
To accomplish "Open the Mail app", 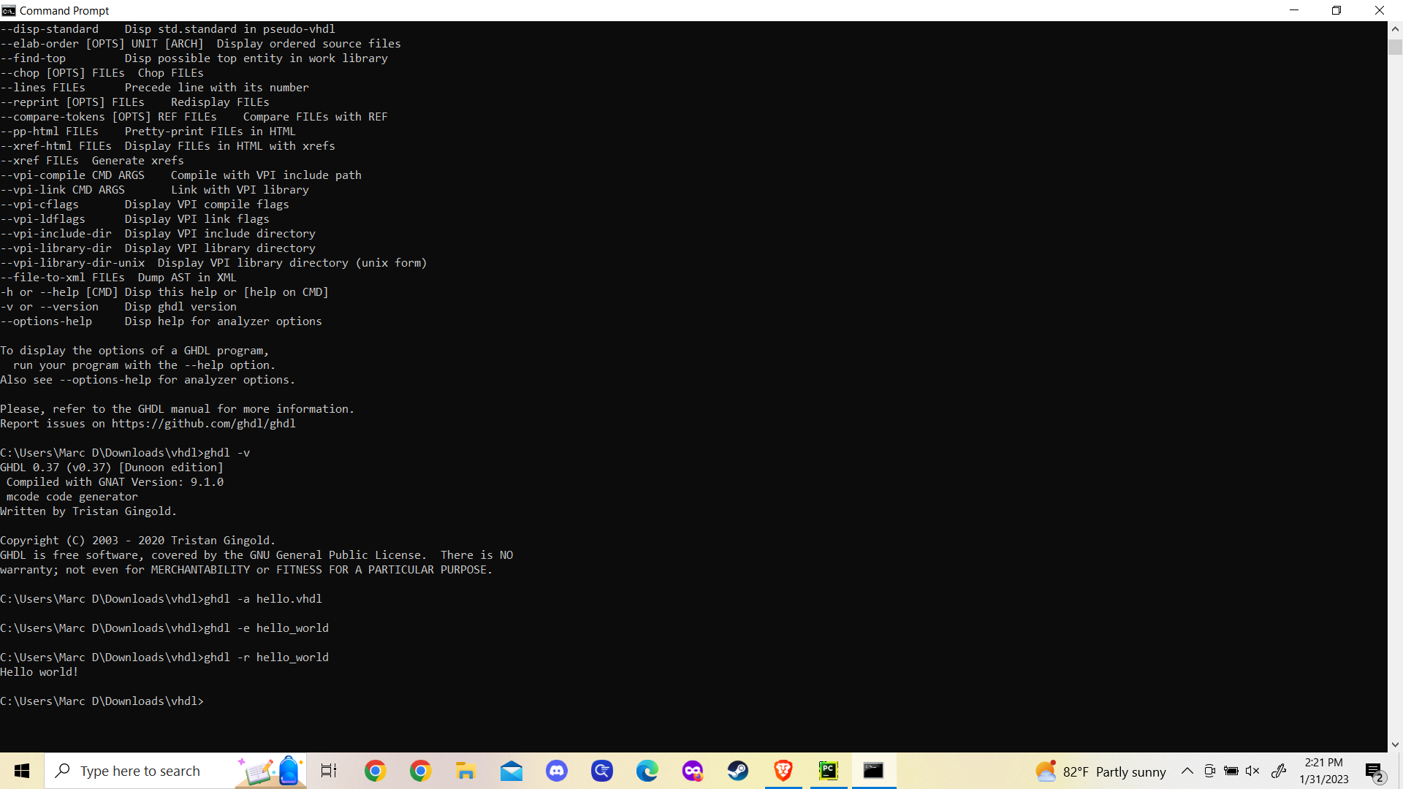I will pos(512,771).
